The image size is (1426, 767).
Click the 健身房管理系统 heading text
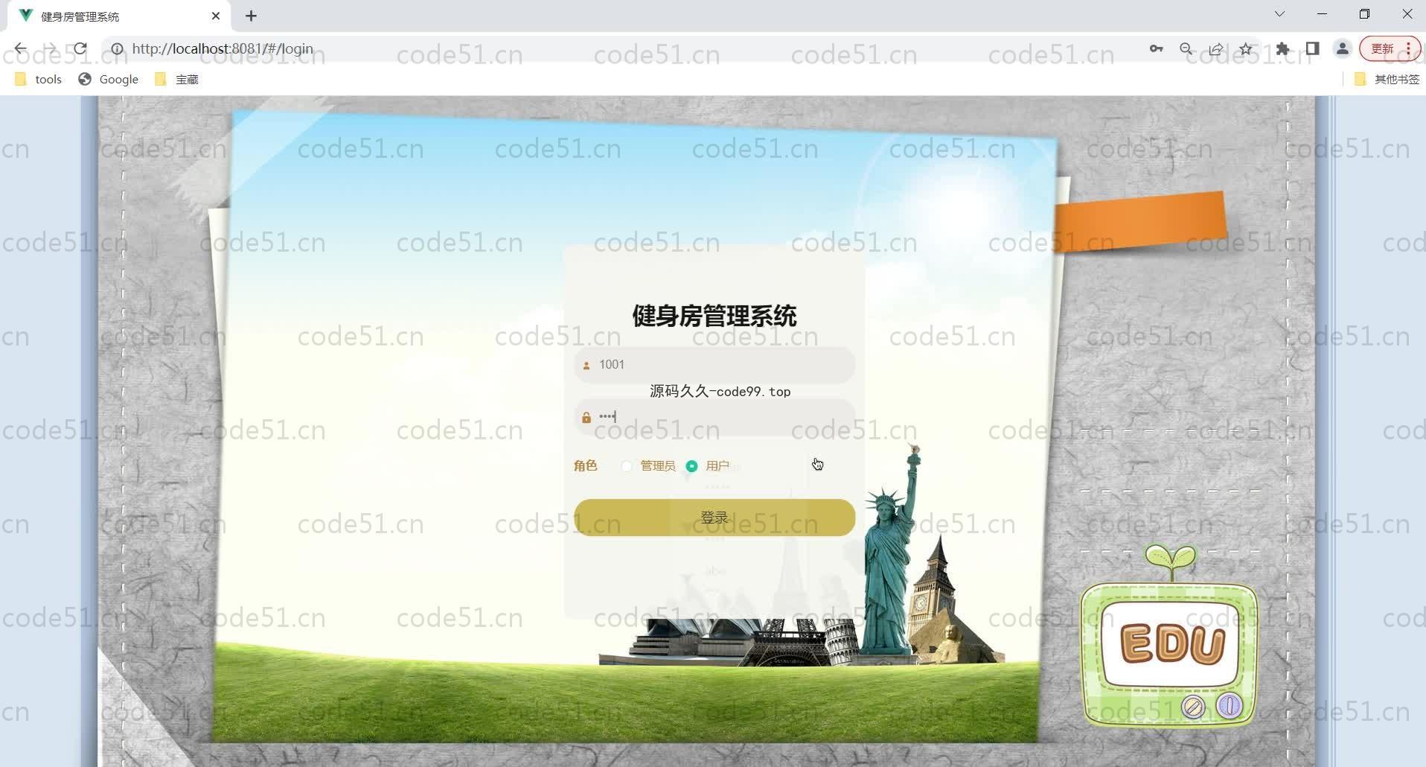[x=714, y=316]
